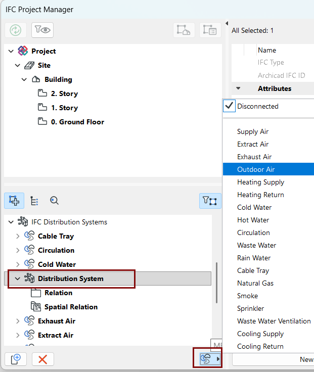
Task: Toggle the filter by selection button
Action: pos(210,201)
